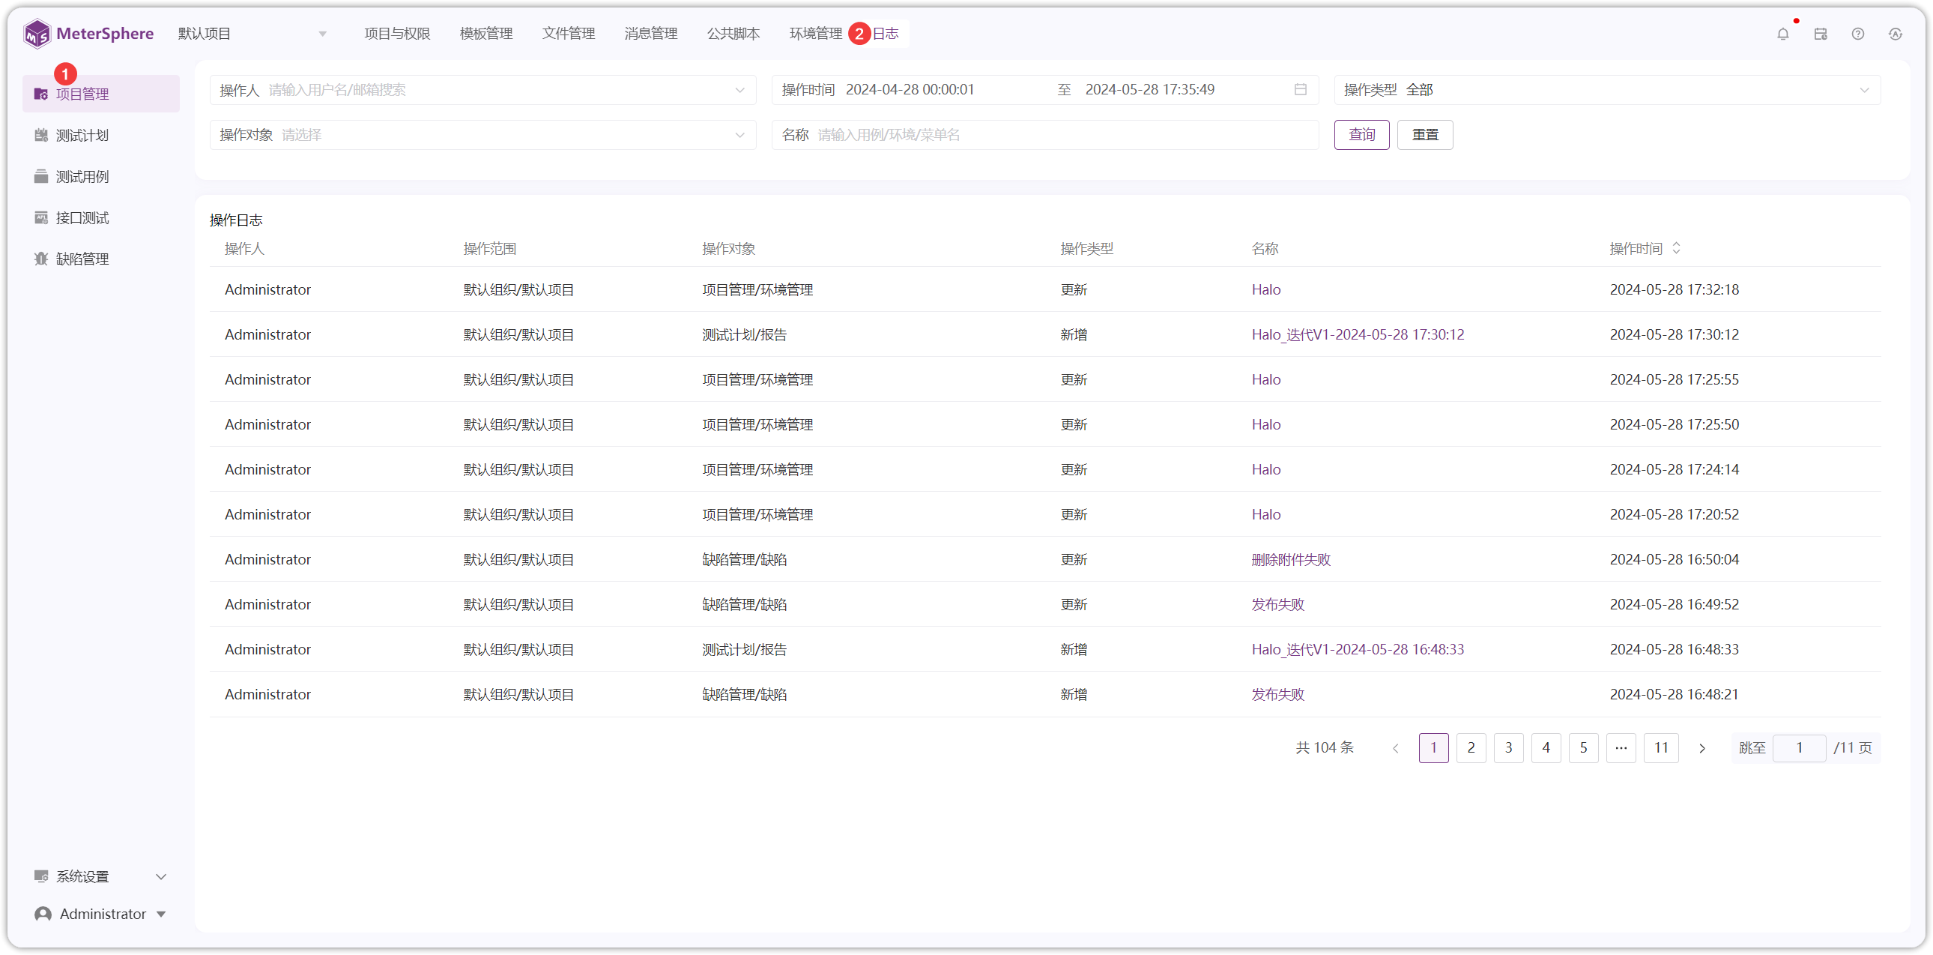This screenshot has width=1933, height=955.
Task: Click the pagination ellipsis button
Action: point(1621,748)
